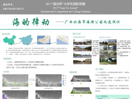This screenshot has height=99, width=132.
Task: Click the cyan circle facilities legend icon
Action: (63, 80)
